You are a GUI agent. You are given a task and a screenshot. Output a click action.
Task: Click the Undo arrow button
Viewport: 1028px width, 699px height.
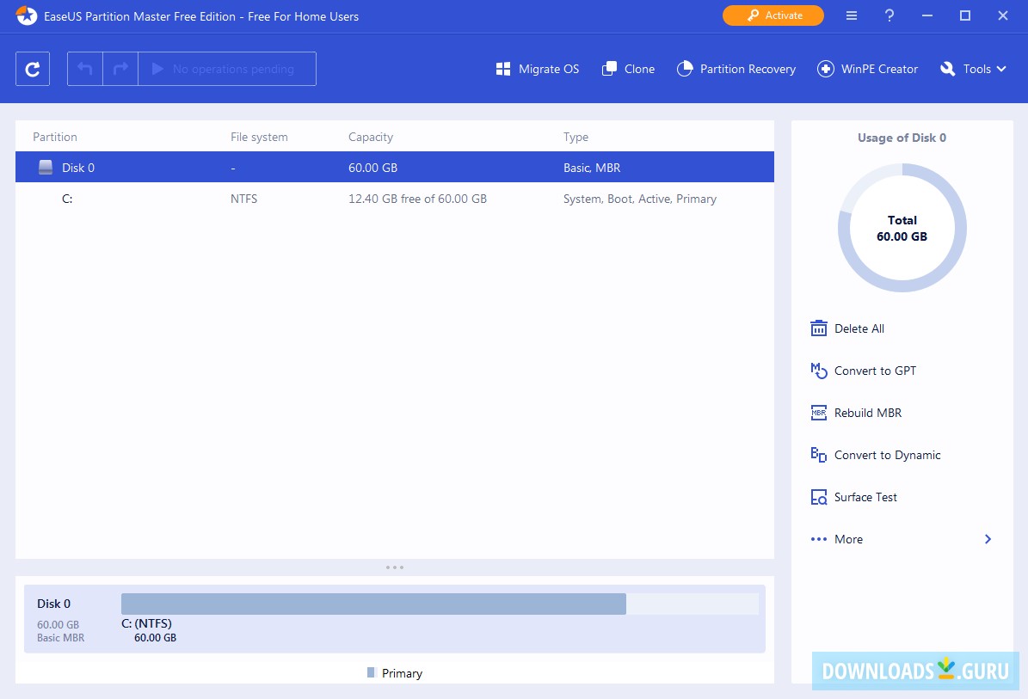coord(84,68)
